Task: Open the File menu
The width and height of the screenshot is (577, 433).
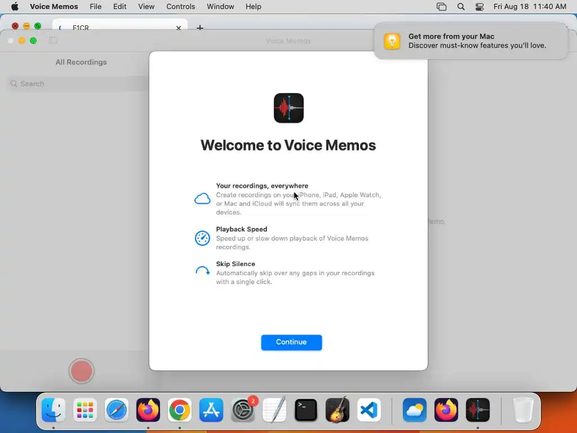Action: click(x=96, y=7)
